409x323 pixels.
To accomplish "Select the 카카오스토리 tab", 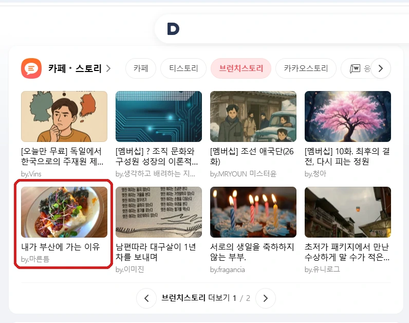I will 306,68.
